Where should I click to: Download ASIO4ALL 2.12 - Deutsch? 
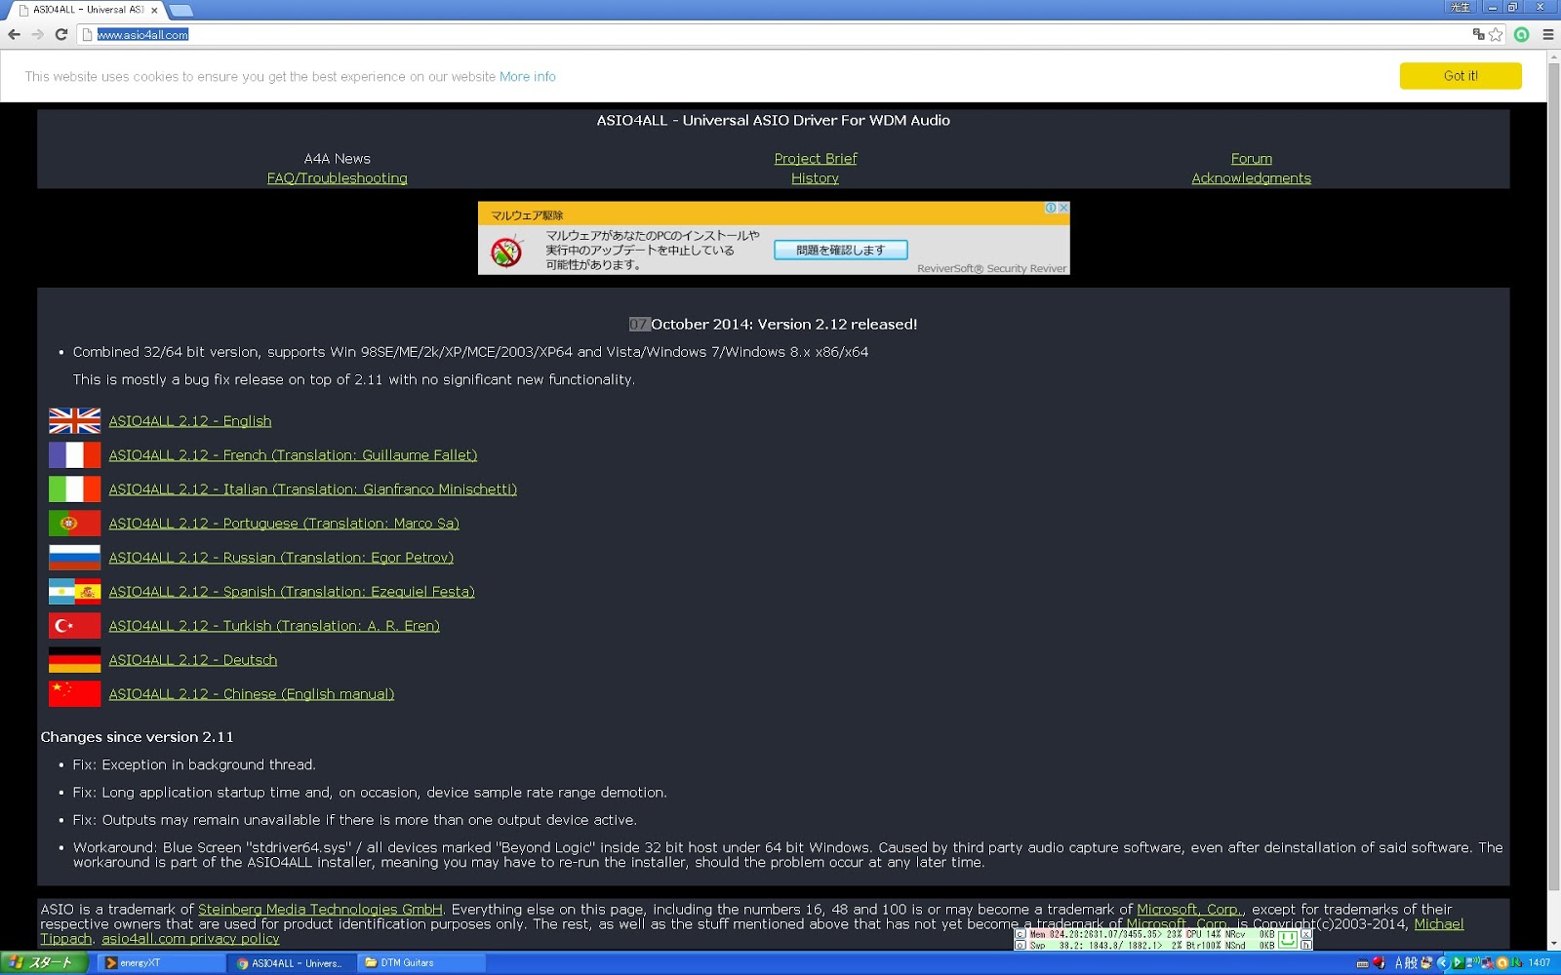[x=193, y=660]
